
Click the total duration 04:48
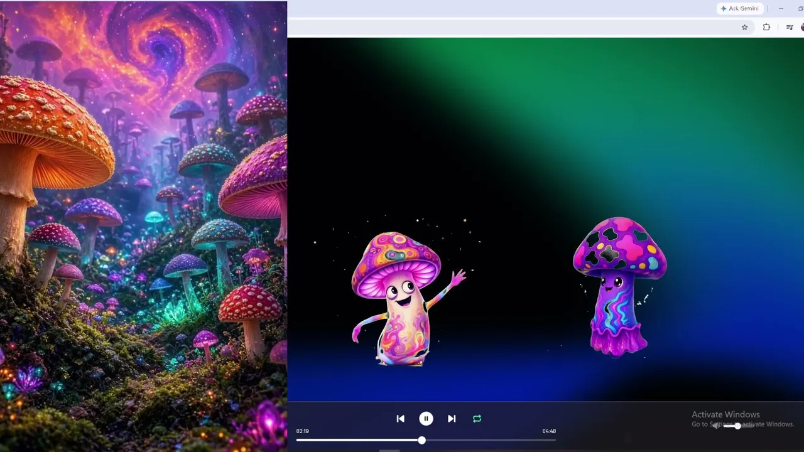click(x=549, y=431)
